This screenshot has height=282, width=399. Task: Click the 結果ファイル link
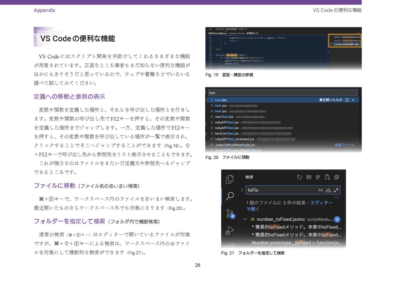coord(344,144)
